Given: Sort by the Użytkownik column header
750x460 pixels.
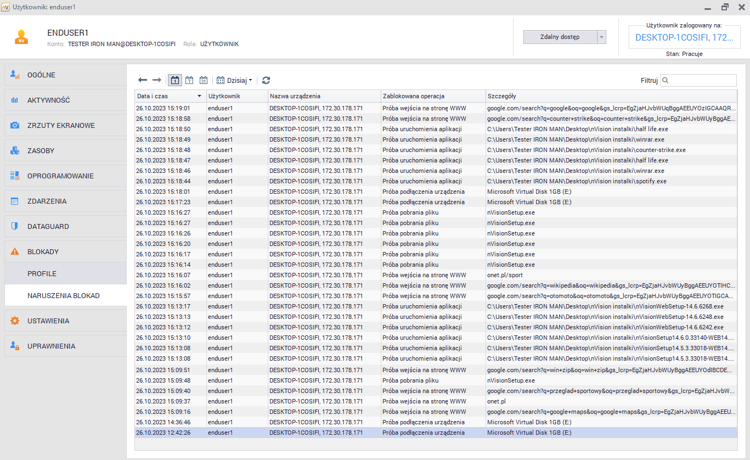Looking at the screenshot, I should 237,96.
